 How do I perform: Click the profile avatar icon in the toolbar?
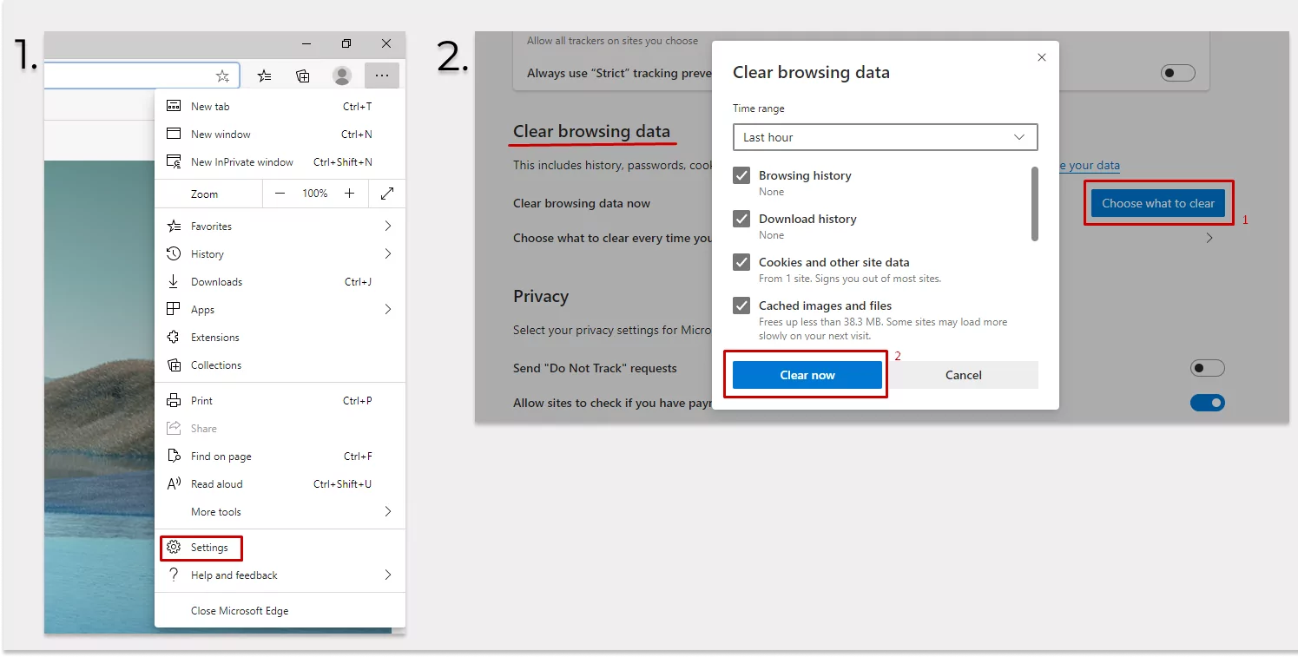click(342, 76)
